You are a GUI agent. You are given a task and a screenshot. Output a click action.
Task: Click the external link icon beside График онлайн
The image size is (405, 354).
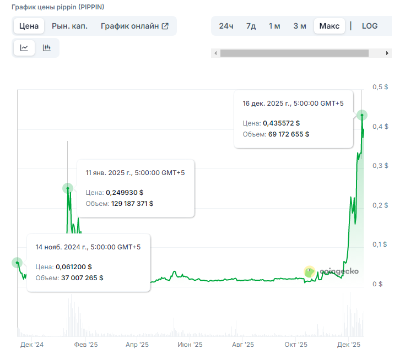165,26
